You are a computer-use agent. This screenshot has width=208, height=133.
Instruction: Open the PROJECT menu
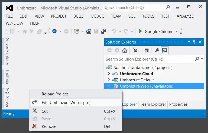pyautogui.click(x=58, y=16)
